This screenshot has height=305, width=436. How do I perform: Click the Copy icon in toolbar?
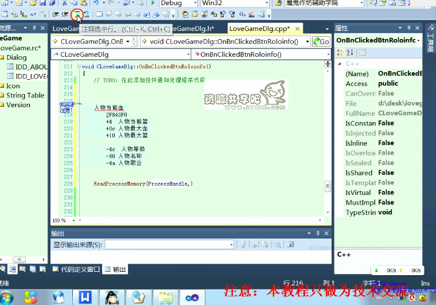[x=74, y=3]
